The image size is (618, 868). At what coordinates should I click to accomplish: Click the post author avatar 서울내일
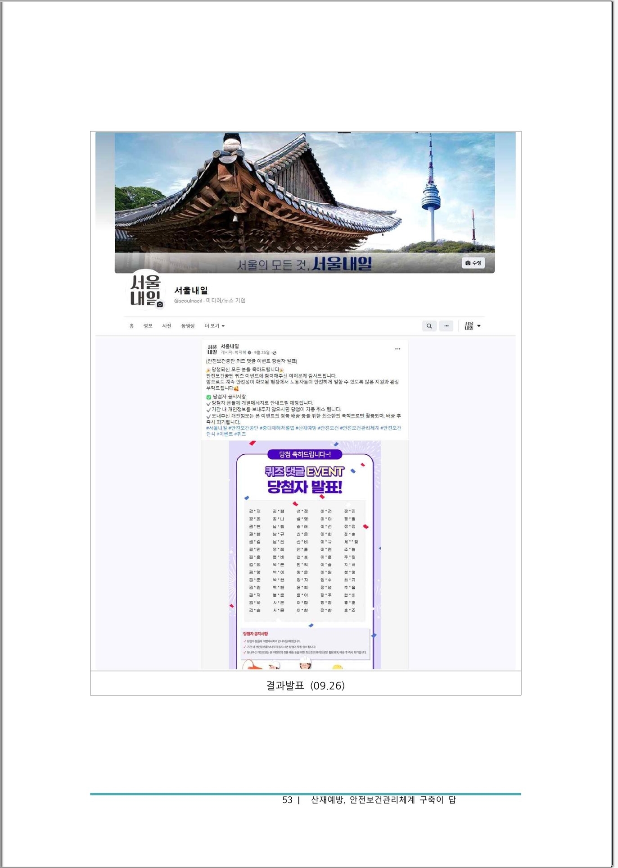coord(212,349)
